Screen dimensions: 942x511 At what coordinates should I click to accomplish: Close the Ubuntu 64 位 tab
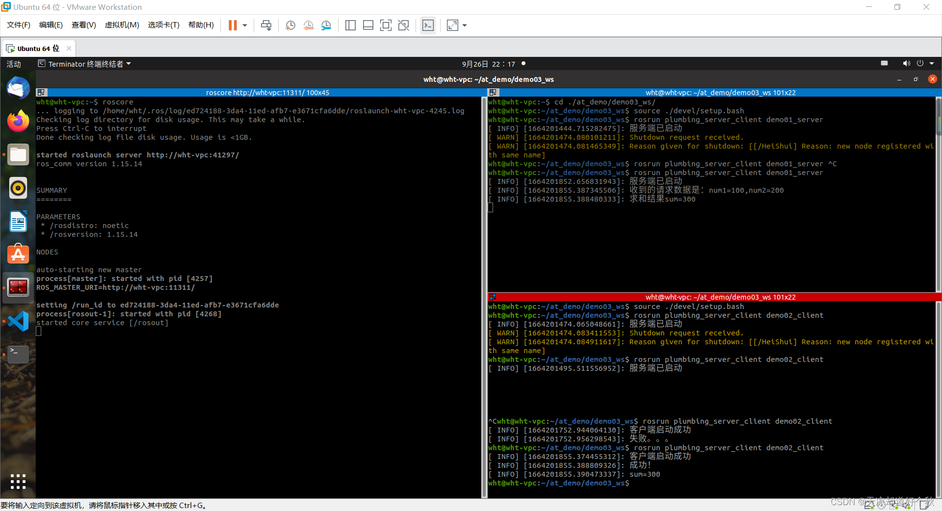pyautogui.click(x=69, y=48)
